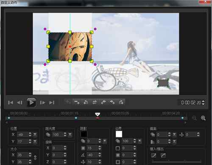Toggle the ease out button

[x=163, y=155]
